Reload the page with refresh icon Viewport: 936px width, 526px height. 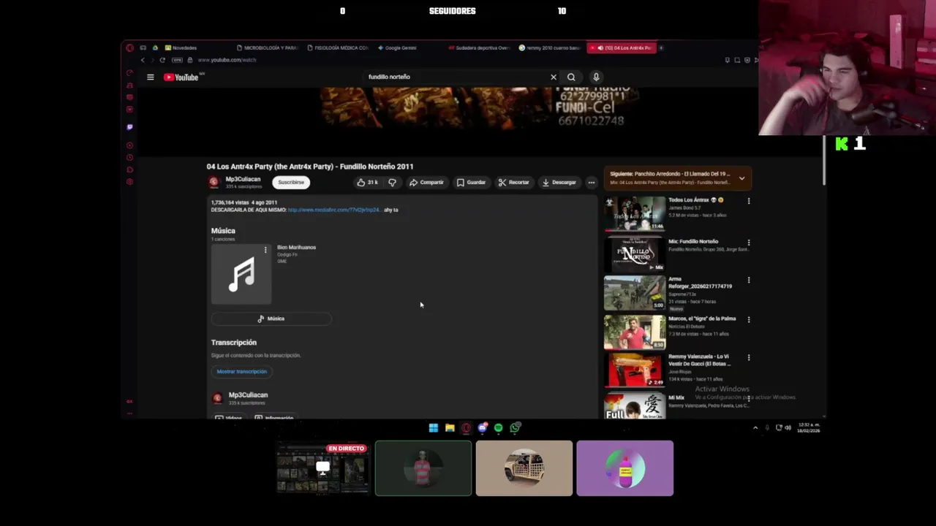162,60
